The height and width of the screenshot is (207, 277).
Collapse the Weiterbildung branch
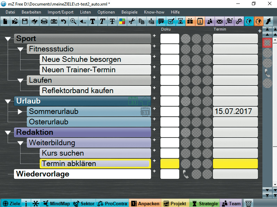pos(21,143)
